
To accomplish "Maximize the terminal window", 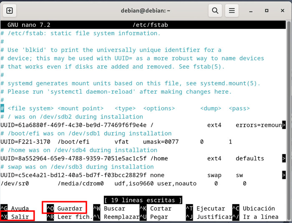I will pyautogui.click(x=267, y=10).
